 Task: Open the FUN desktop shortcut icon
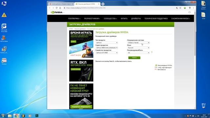(x=4, y=61)
